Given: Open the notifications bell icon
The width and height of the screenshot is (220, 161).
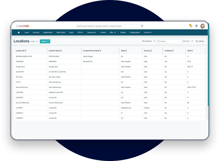Looking at the screenshot, I should 191,26.
